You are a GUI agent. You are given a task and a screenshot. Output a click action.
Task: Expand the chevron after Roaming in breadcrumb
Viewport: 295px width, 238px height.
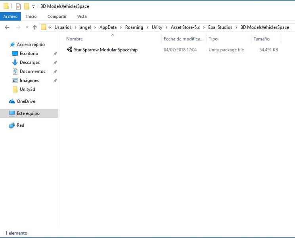(147, 27)
